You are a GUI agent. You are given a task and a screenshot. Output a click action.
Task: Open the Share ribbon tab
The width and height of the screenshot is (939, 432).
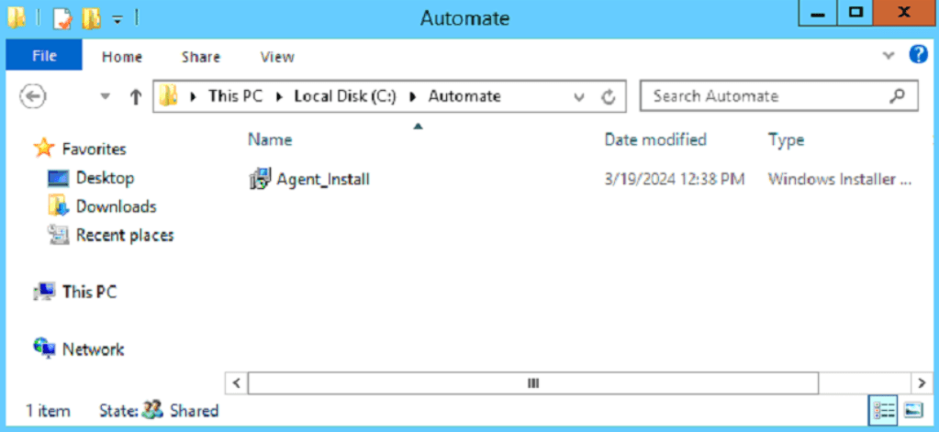pos(200,57)
